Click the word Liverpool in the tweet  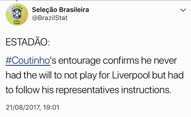click(x=131, y=75)
